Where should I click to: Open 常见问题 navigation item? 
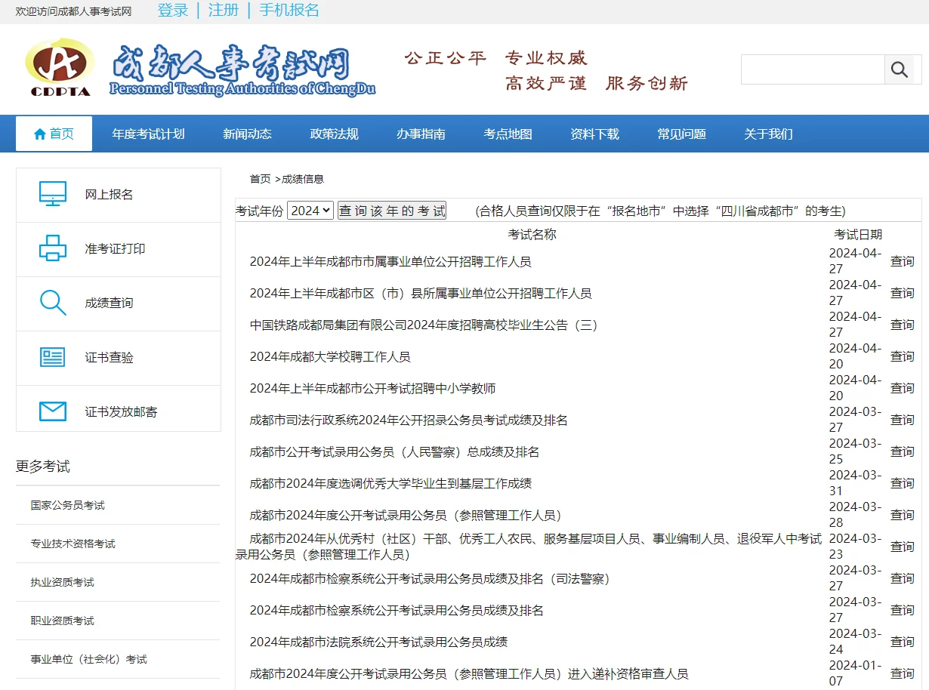coord(681,134)
